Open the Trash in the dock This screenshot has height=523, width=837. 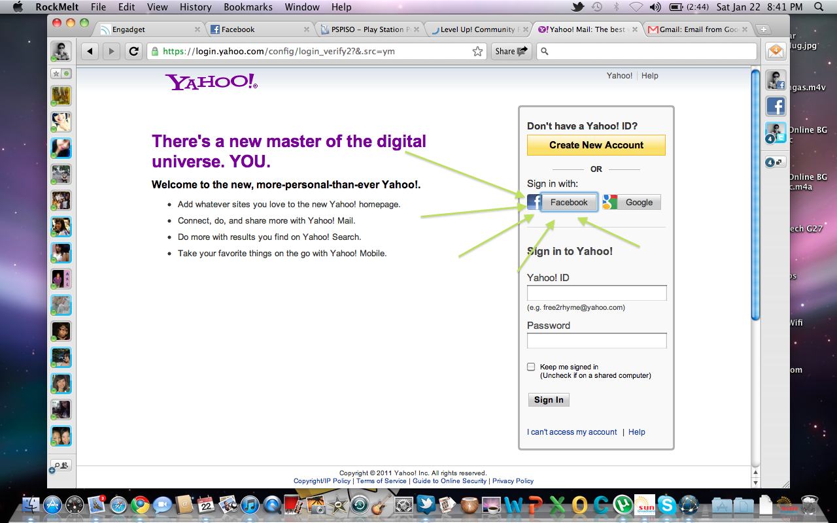click(810, 505)
